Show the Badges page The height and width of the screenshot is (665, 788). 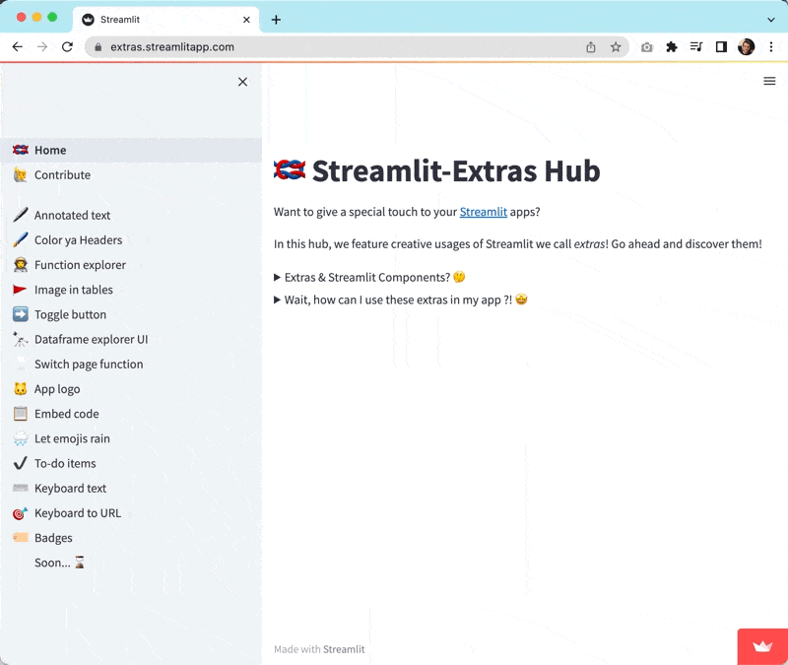[x=131, y=538]
